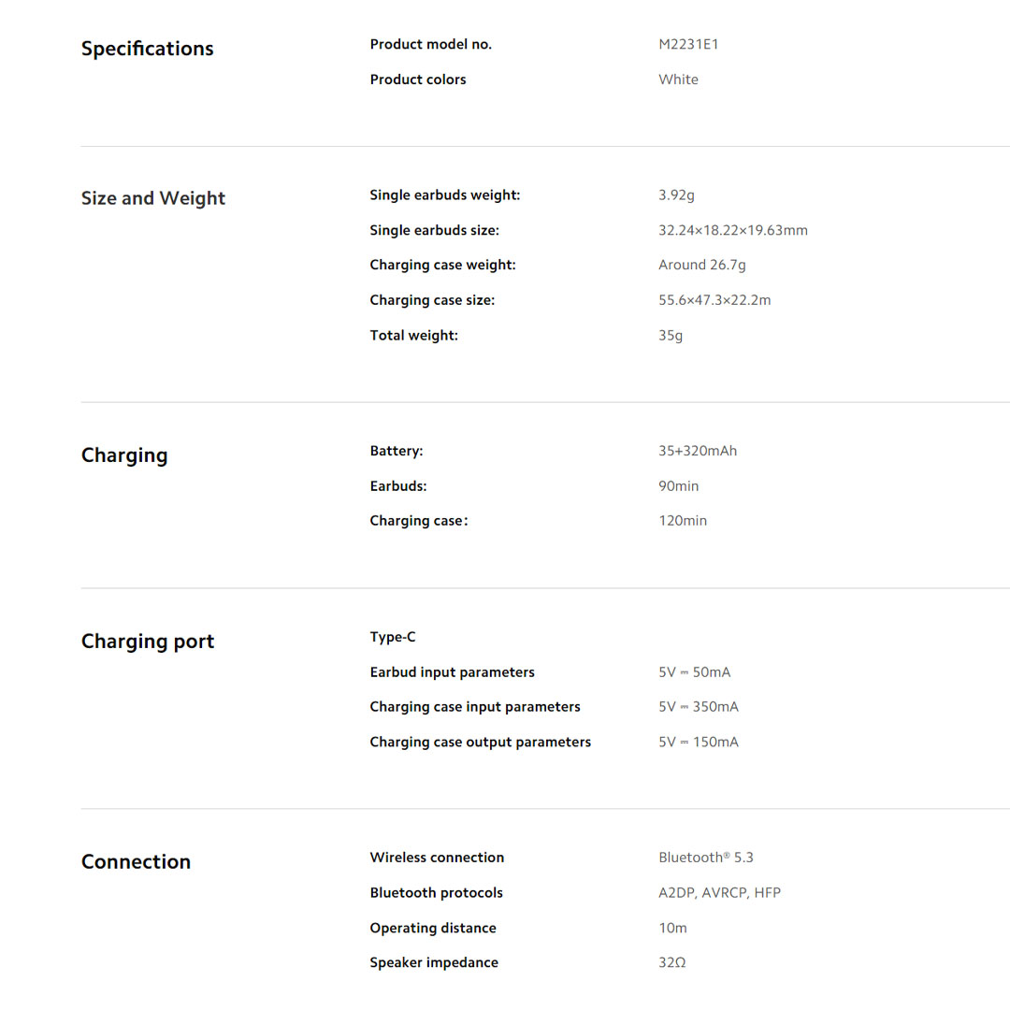Click the Specifications section heading
The width and height of the screenshot is (1010, 1010).
pyautogui.click(x=147, y=49)
